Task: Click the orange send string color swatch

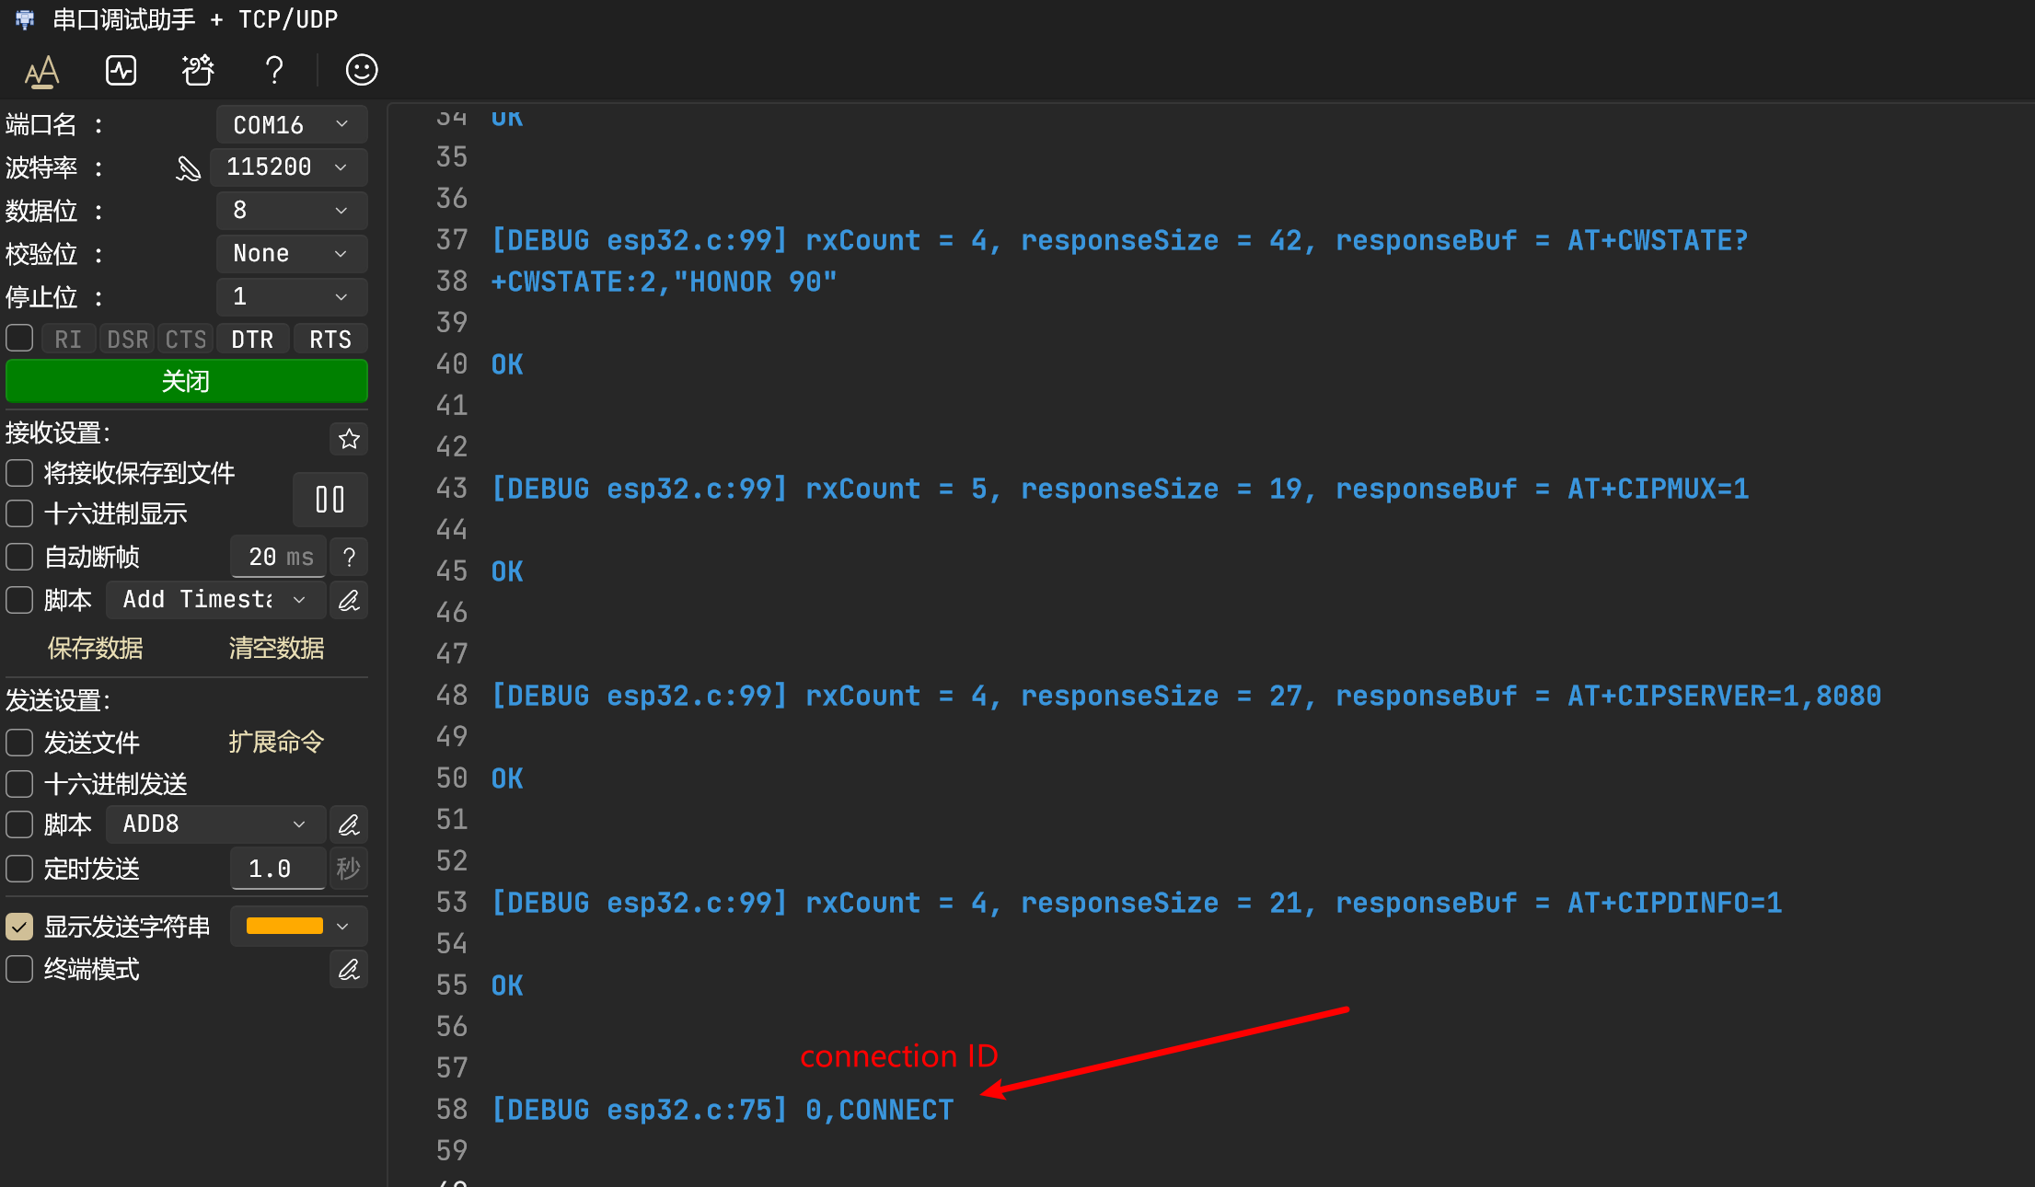Action: click(284, 927)
